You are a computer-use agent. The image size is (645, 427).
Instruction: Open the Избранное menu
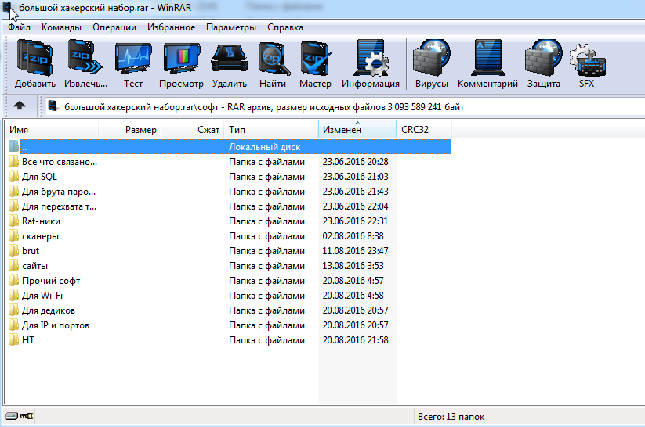171,27
